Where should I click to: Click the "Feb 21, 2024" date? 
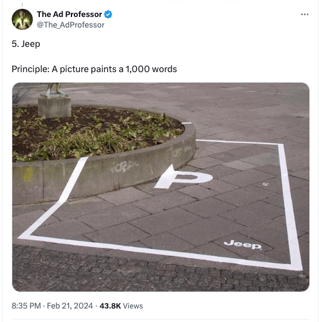(70, 306)
